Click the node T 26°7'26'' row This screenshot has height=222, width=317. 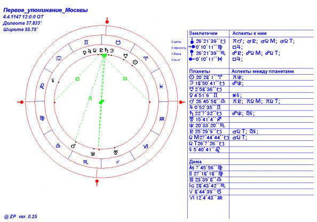(x=207, y=144)
